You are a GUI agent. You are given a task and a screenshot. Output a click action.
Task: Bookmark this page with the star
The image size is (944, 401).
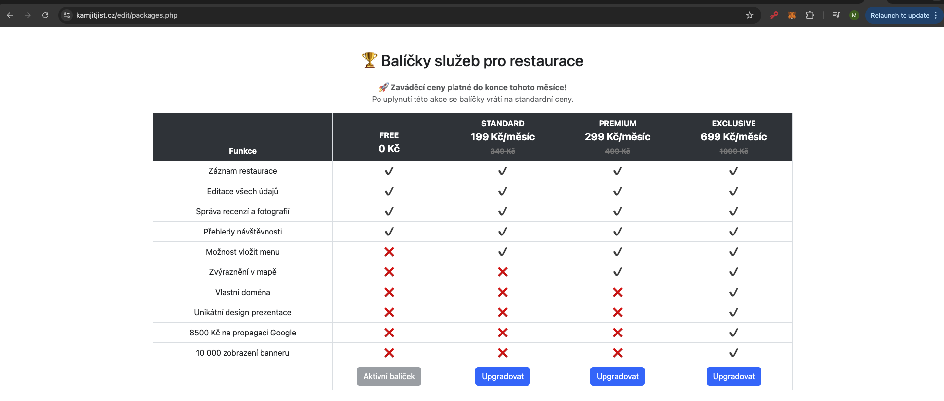[750, 15]
